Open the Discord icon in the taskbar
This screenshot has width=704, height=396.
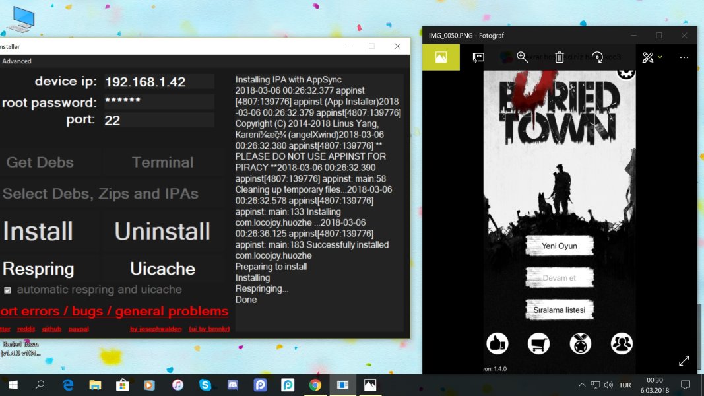coord(232,384)
